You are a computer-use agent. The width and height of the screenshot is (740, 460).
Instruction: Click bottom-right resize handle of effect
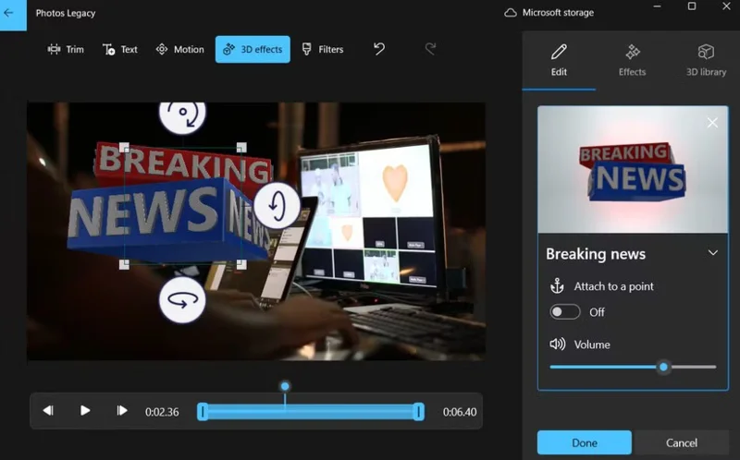pyautogui.click(x=241, y=264)
